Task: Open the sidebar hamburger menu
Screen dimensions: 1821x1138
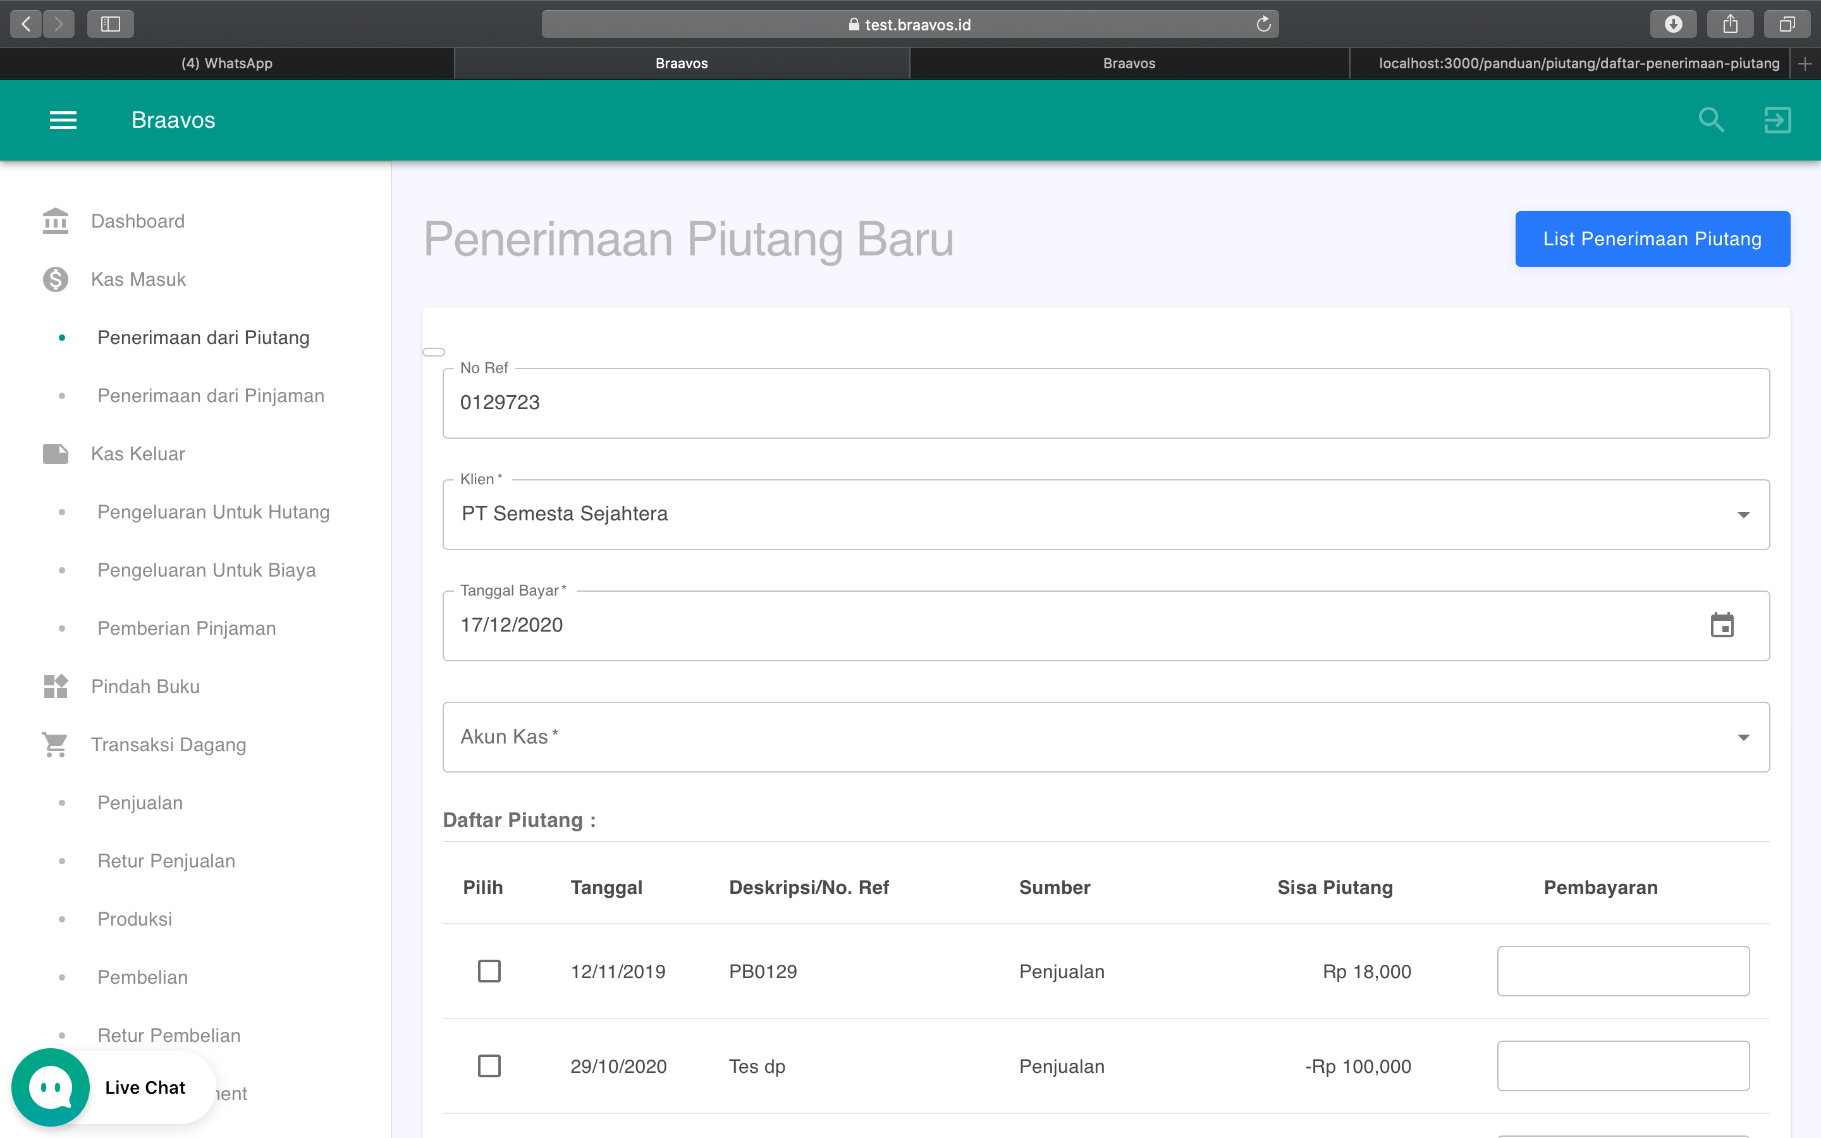Action: [x=63, y=119]
